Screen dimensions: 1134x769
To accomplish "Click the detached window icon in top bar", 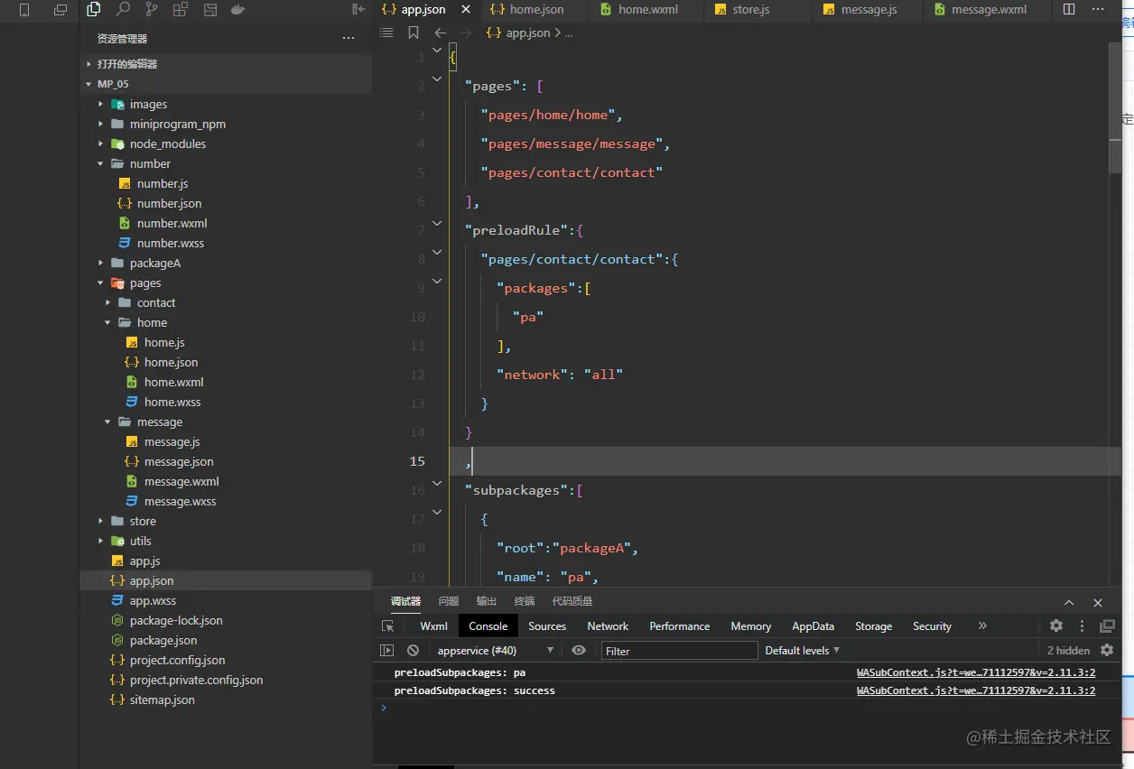I will point(60,10).
